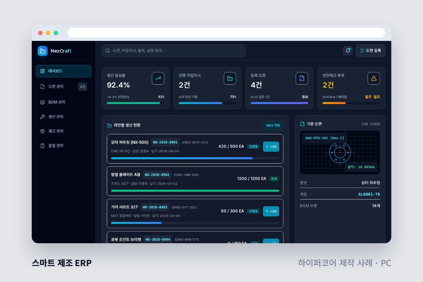The height and width of the screenshot is (282, 423).
Task: Click the DWG-MTR-502 [Rev.C] label
Action: [325, 138]
